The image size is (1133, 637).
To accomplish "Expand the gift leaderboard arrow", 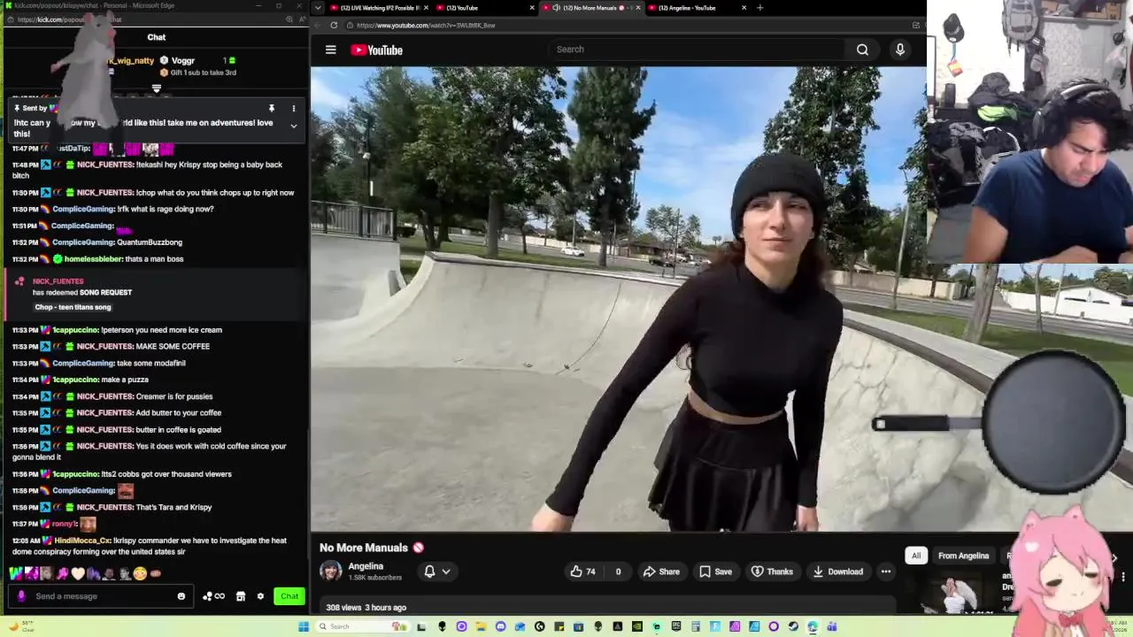I will click(x=157, y=88).
